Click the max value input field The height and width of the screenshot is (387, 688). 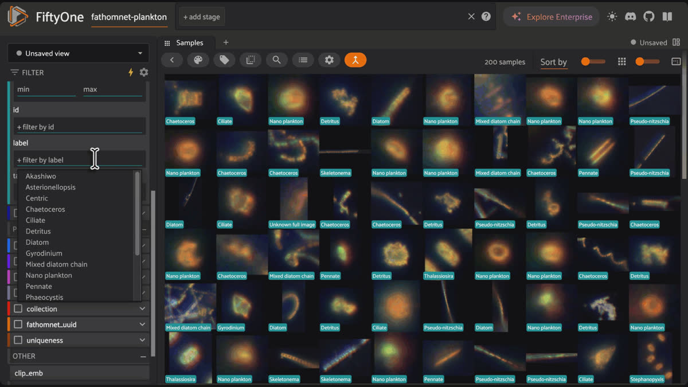pos(112,89)
